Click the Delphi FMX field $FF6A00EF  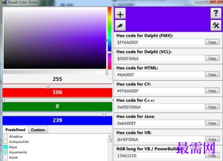click(160, 42)
